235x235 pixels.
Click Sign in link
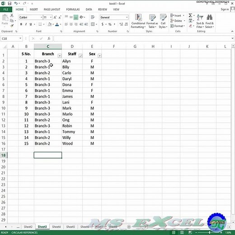(x=225, y=9)
